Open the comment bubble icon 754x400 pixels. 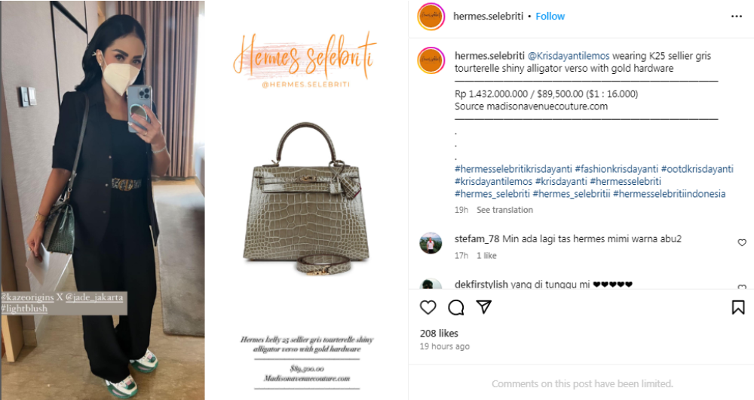tap(456, 307)
